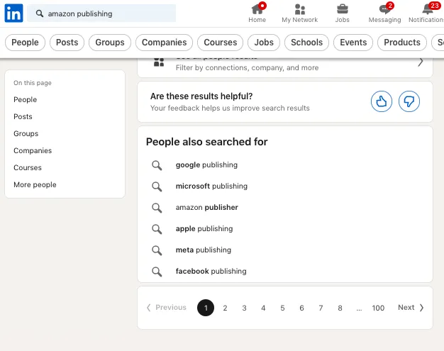Click the thumbs-up helpful button

coord(382,101)
